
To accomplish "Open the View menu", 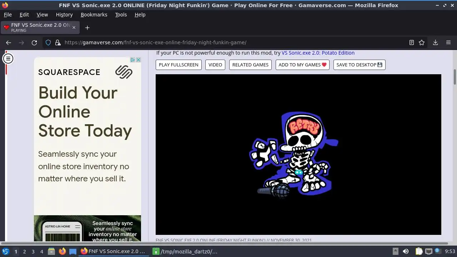I will (42, 15).
